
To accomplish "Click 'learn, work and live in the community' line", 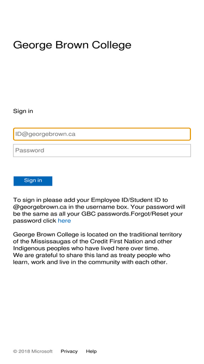I will pos(69,262).
